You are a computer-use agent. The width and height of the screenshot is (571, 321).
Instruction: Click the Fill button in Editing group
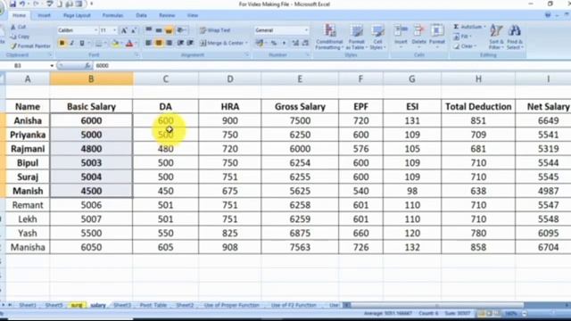pos(462,37)
